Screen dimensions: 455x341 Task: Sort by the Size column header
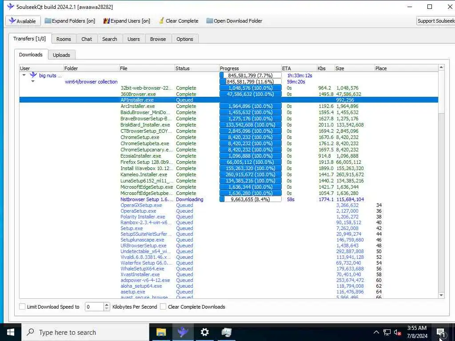pos(354,68)
